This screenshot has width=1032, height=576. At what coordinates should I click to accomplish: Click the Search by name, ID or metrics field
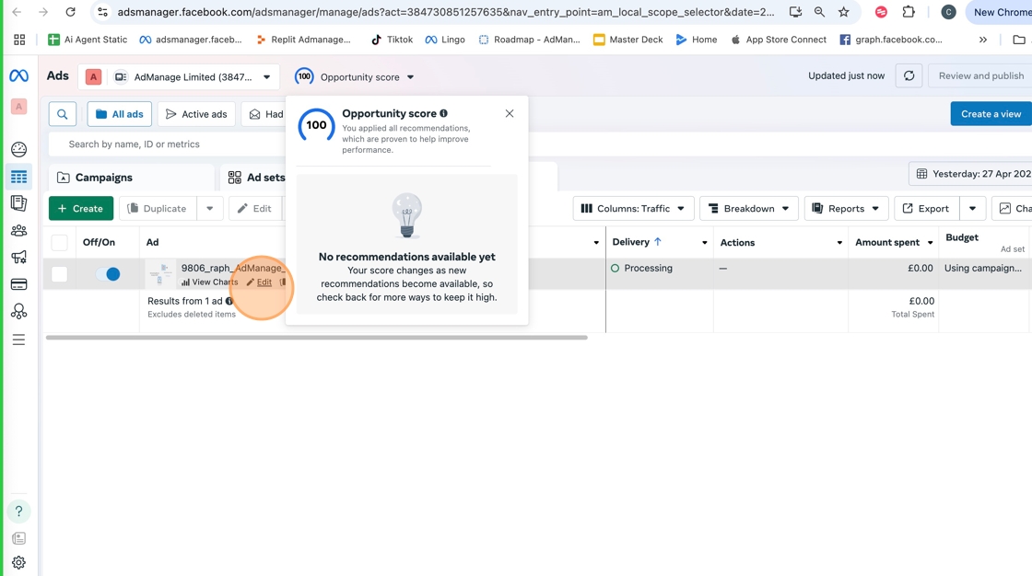pos(168,144)
